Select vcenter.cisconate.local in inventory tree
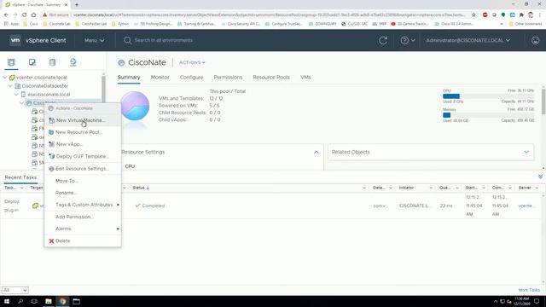The height and width of the screenshot is (307, 546). coord(42,78)
